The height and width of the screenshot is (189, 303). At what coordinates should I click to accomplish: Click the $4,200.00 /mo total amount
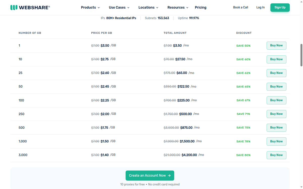[184, 155]
